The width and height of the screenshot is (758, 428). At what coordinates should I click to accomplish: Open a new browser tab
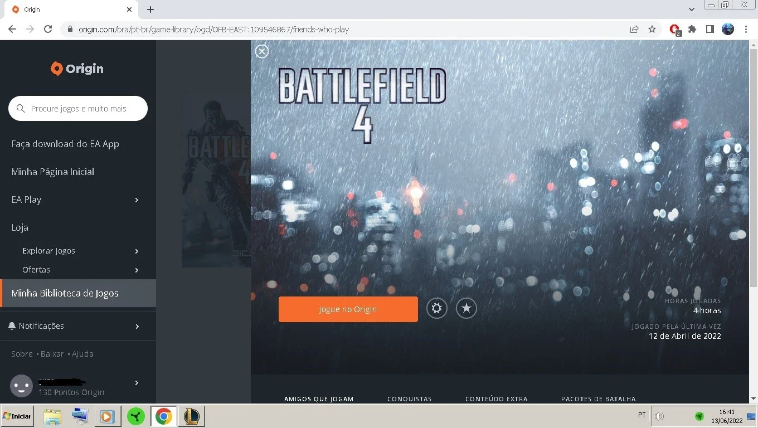click(x=150, y=9)
